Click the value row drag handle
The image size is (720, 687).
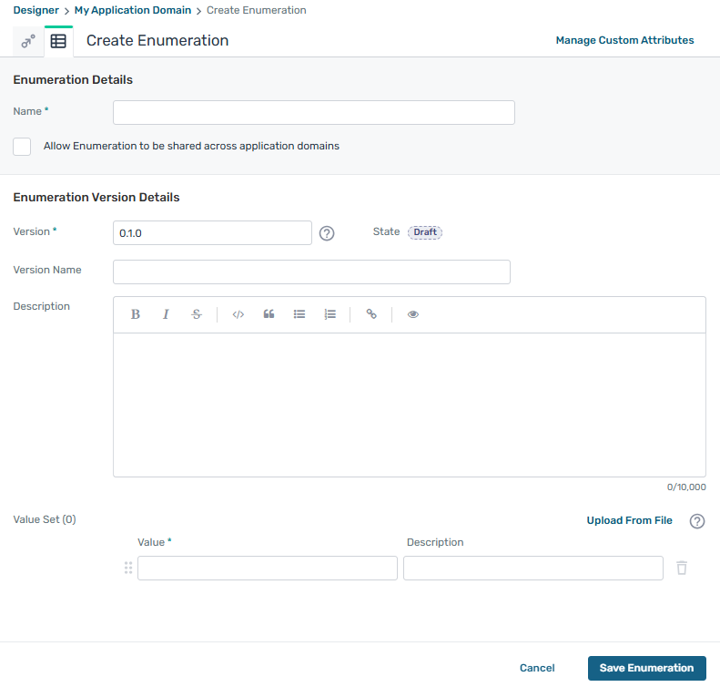tap(128, 569)
